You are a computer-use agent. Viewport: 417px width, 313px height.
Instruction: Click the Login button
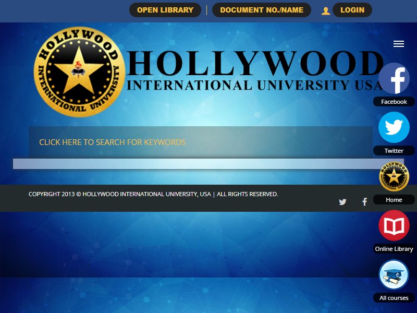coord(352,10)
